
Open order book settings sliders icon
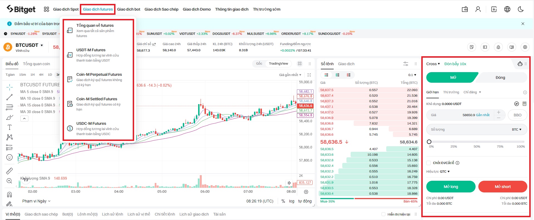406,64
